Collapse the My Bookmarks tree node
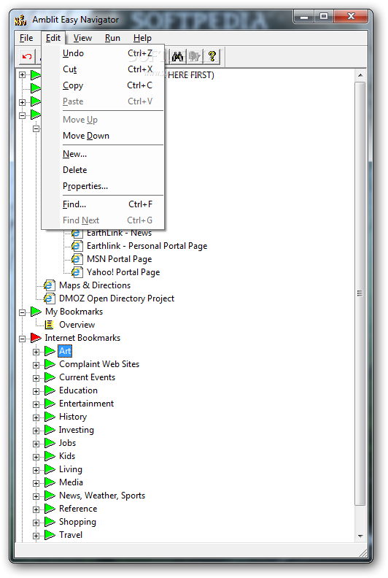Image resolution: width=388 pixels, height=578 pixels. coord(23,312)
